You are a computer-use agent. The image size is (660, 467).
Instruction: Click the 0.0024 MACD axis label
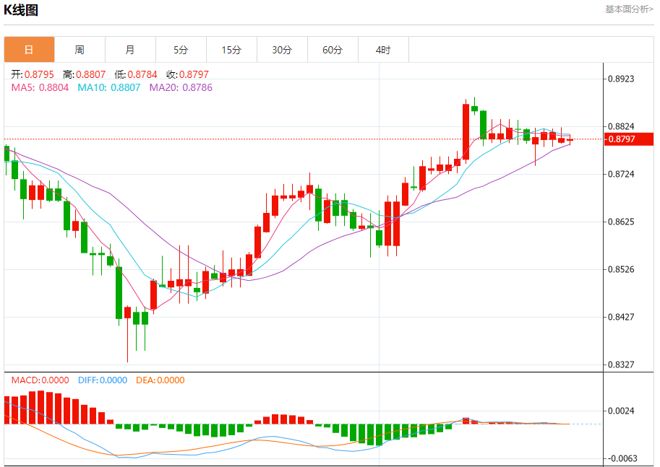coord(621,411)
